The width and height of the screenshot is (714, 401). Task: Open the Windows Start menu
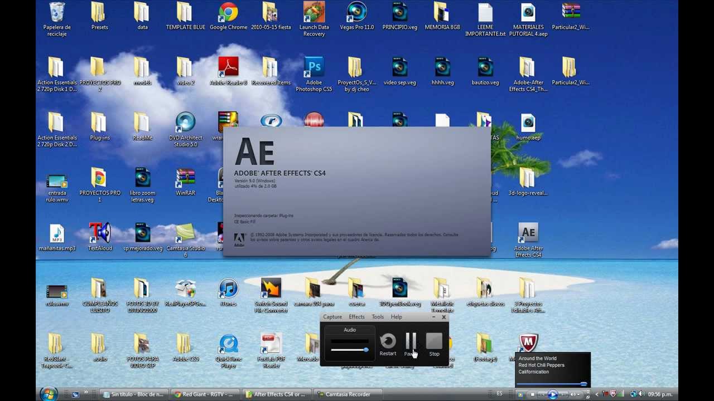point(49,394)
